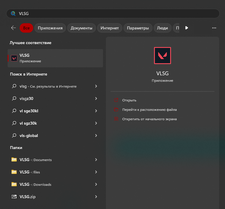Click the Открепить от начального экрана unpin icon
This screenshot has height=209, width=225.
(x=116, y=119)
